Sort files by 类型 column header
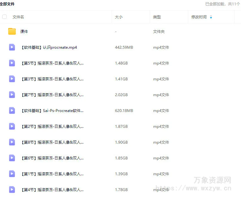Viewport: 241px width, 199px height. 157,17
